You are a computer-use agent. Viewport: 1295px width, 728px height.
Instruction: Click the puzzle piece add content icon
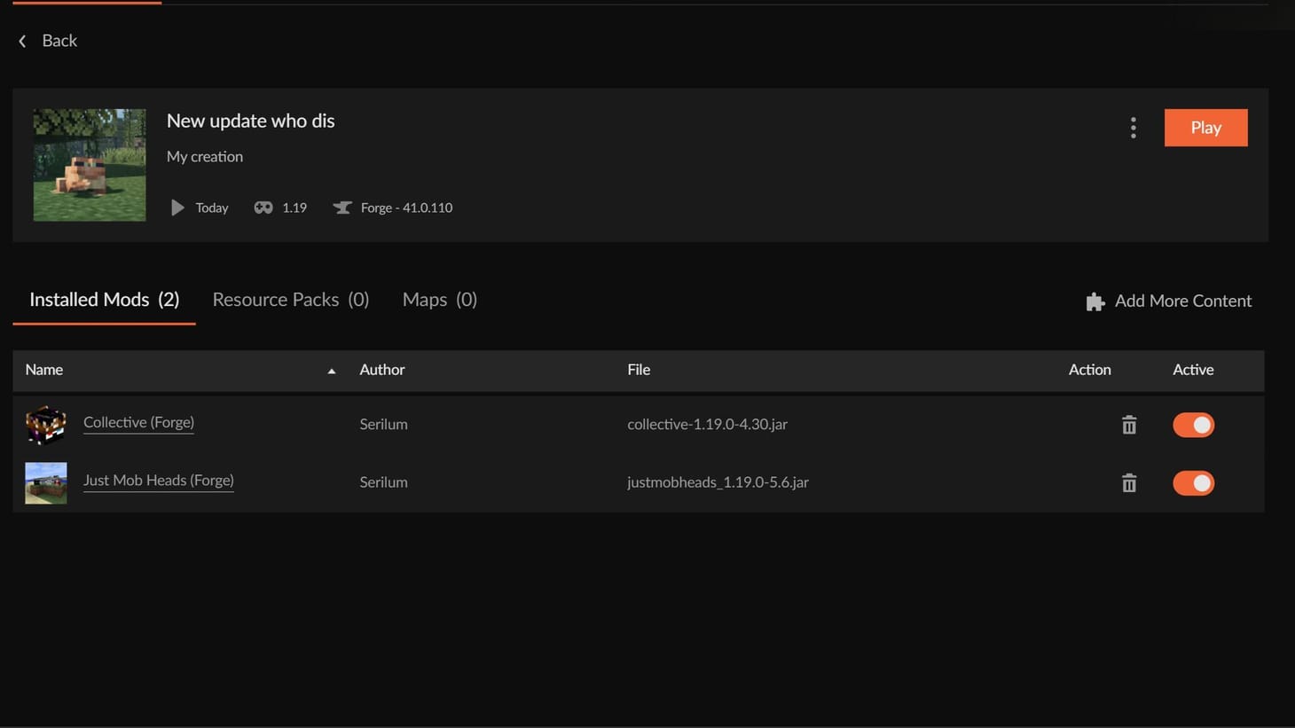point(1095,301)
